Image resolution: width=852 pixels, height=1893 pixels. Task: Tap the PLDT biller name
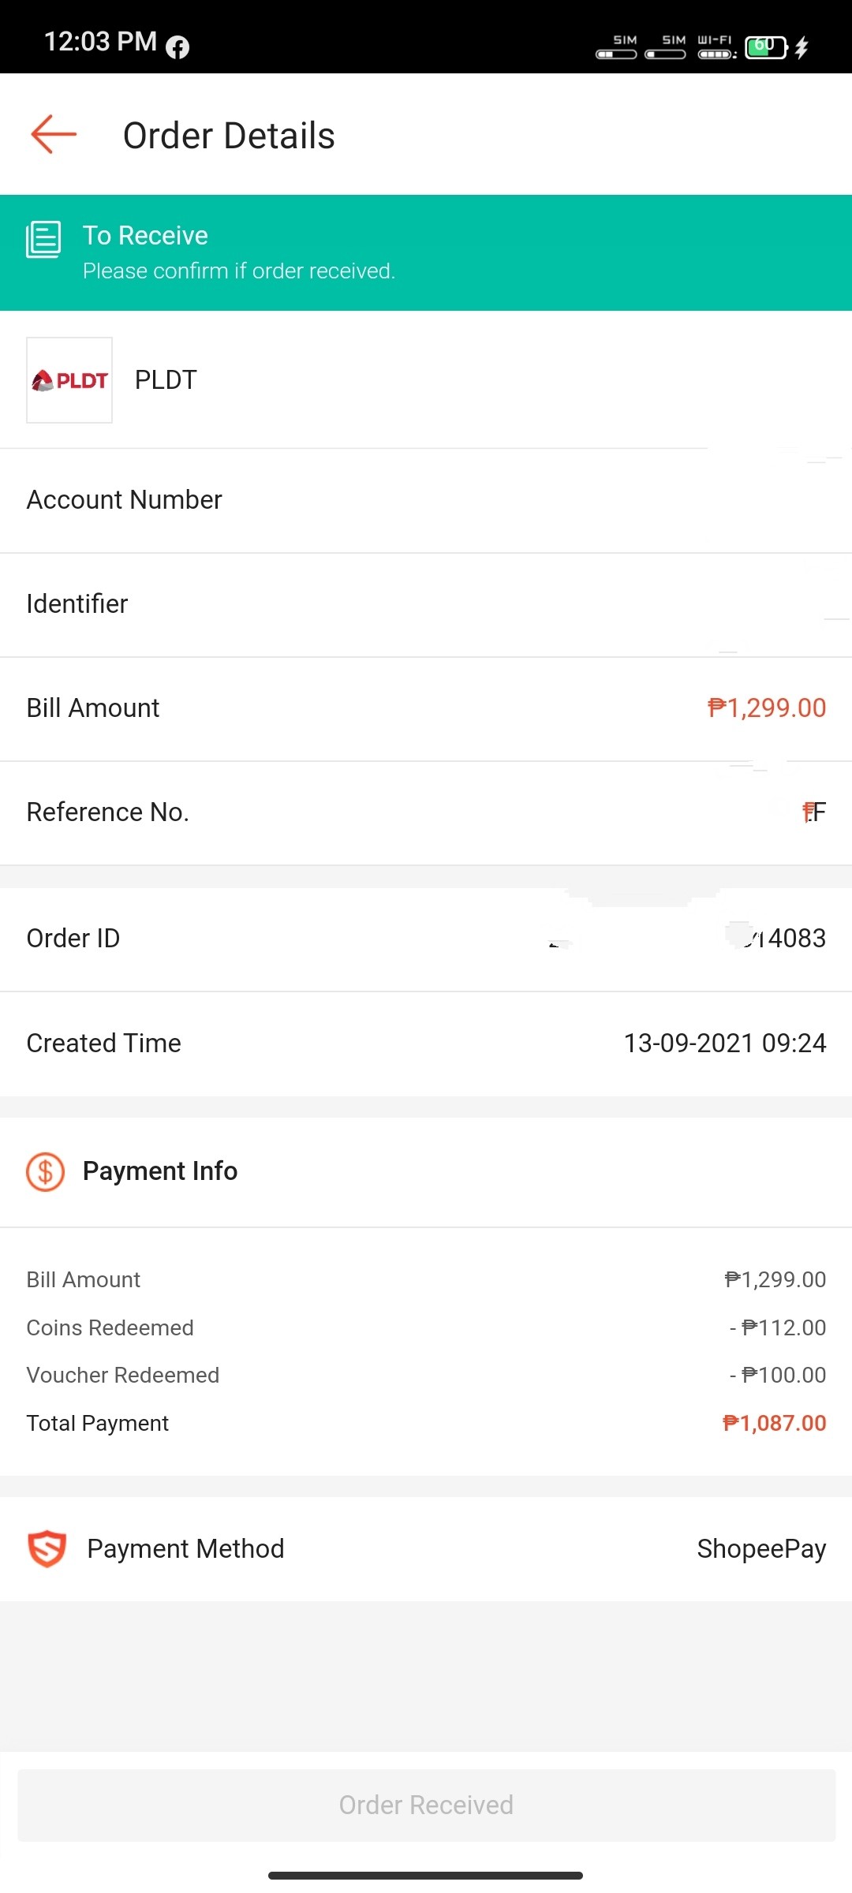click(166, 380)
